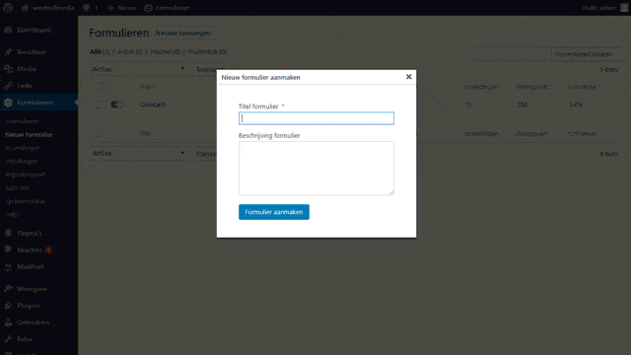This screenshot has height=355, width=631.
Task: Sort by top Weergaven column header
Action: click(531, 87)
